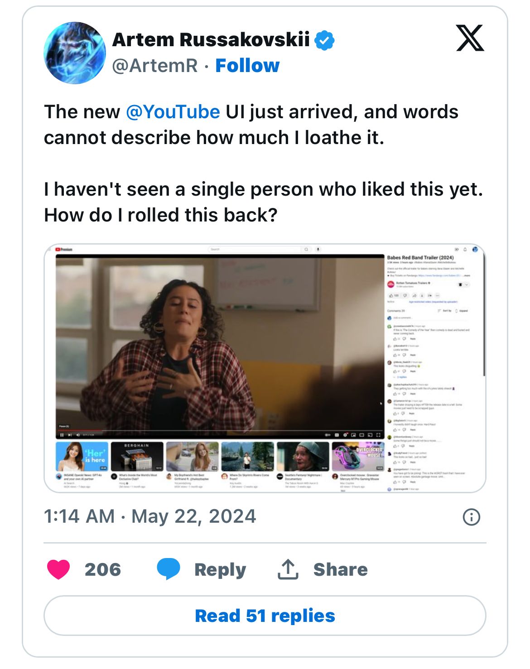Click the Overclocked Mouse video thumbnail
The height and width of the screenshot is (669, 530).
(358, 456)
